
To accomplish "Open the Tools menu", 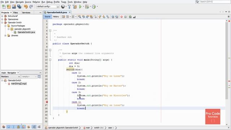I will (x=70, y=2).
